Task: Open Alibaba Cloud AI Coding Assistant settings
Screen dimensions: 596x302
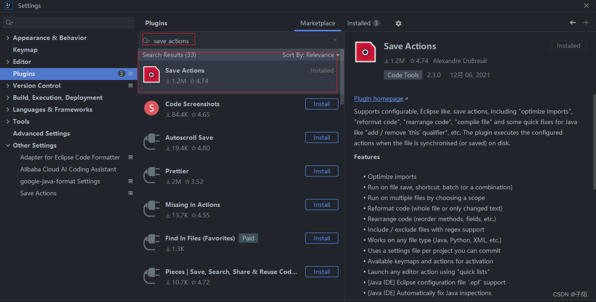Action: pyautogui.click(x=68, y=169)
